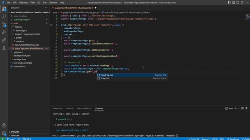Switch to OUTPUT panel tab
Screen dimensions: 250x140
click(70, 108)
